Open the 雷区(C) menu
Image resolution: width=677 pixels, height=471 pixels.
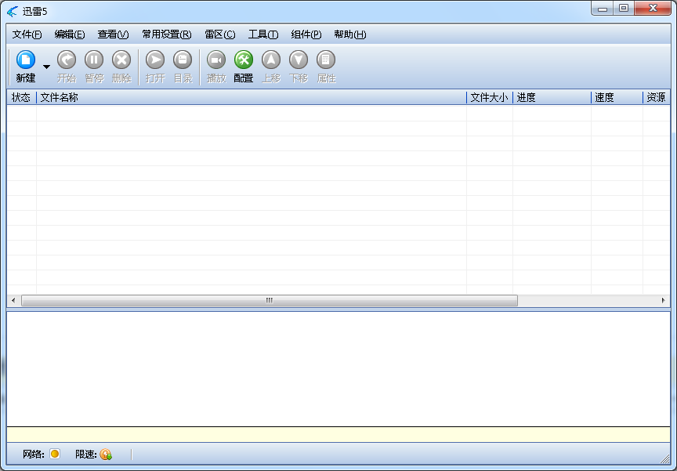pos(219,34)
